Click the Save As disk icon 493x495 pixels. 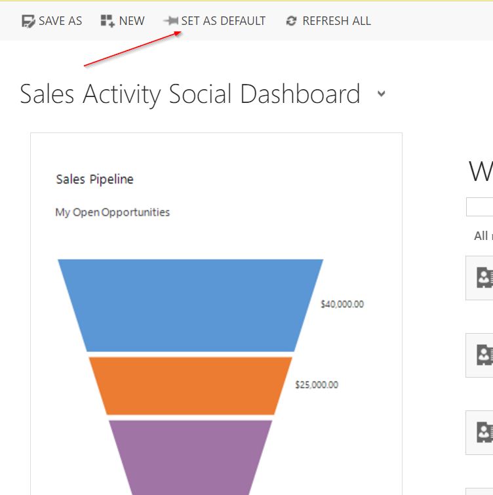28,21
